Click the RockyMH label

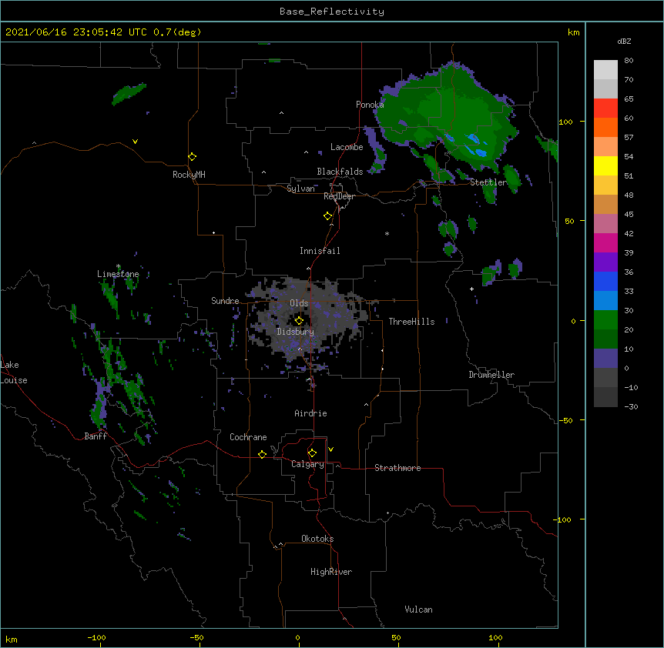[189, 175]
